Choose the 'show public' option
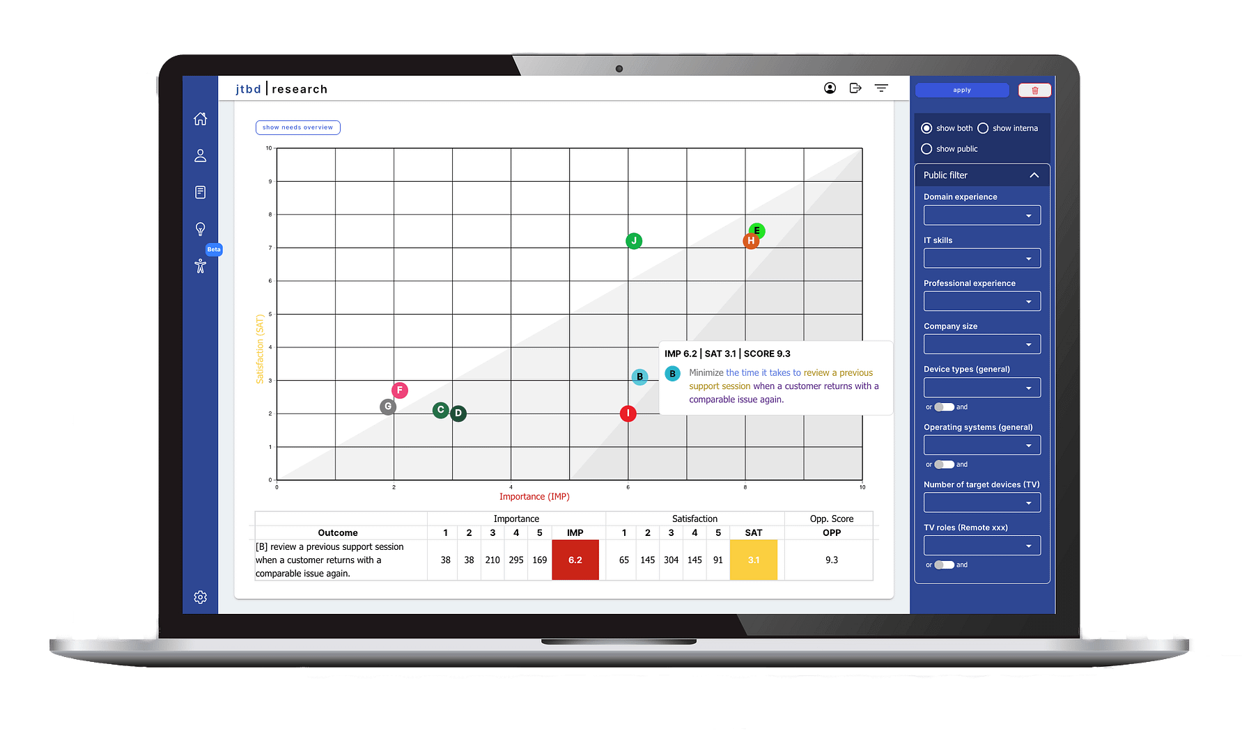 pos(926,148)
